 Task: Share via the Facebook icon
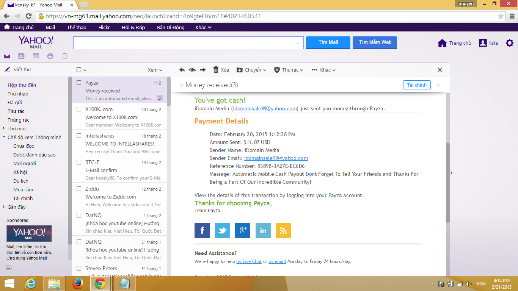tap(202, 230)
